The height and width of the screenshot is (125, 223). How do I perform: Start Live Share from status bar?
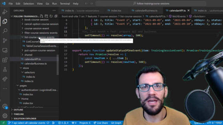pyautogui.click(x=101, y=123)
